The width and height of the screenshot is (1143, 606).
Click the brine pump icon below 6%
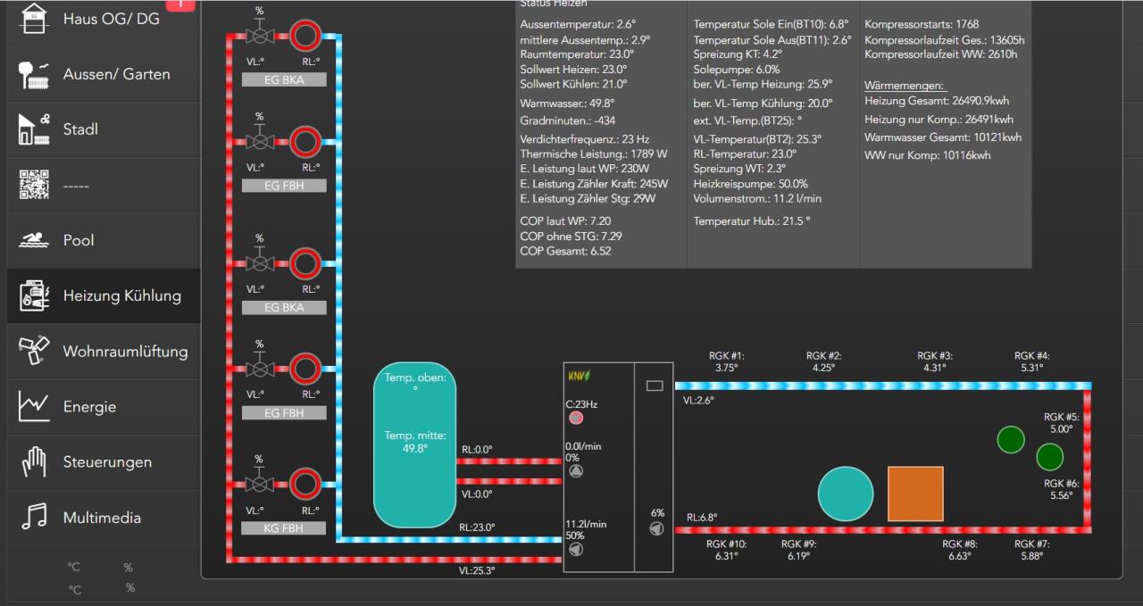coord(657,528)
